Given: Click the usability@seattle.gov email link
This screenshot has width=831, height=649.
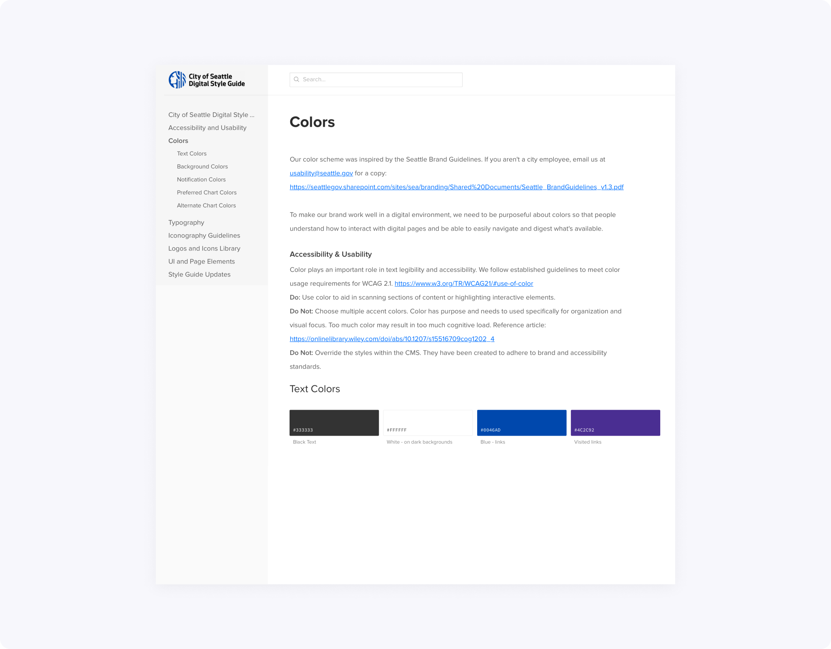Looking at the screenshot, I should (322, 173).
